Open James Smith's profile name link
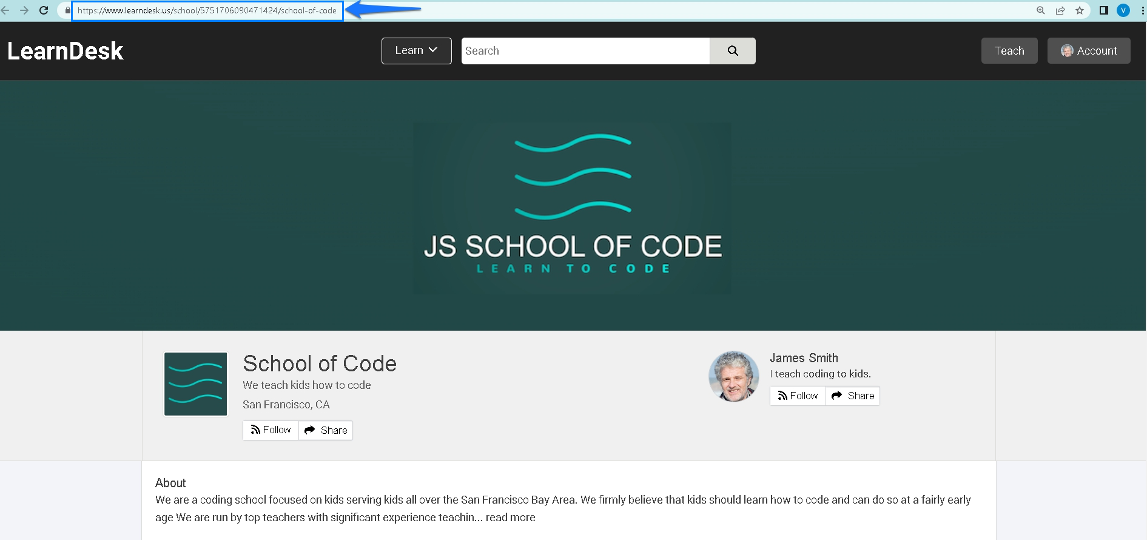This screenshot has width=1147, height=540. click(804, 358)
